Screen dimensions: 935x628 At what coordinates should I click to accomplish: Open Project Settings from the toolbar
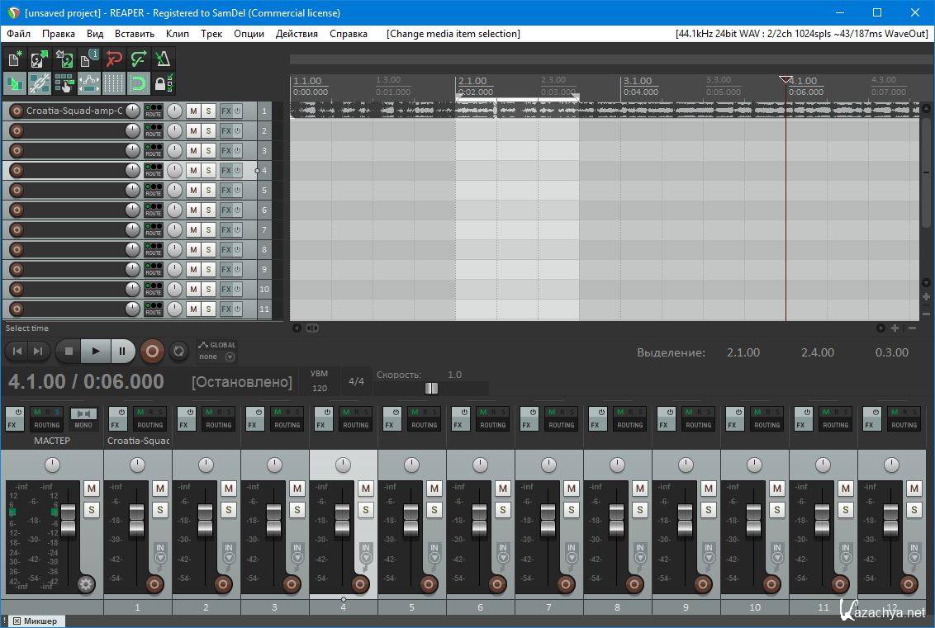[x=89, y=59]
